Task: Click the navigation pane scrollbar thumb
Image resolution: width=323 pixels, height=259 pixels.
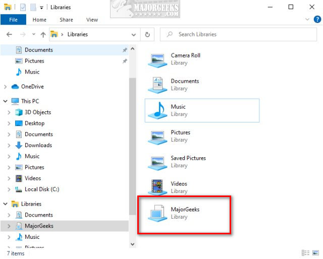Action: pos(133,146)
